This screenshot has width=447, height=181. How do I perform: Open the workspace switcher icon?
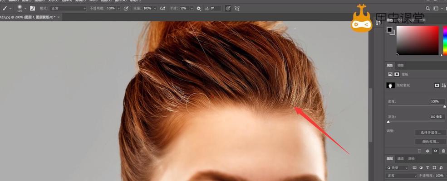tap(436, 9)
